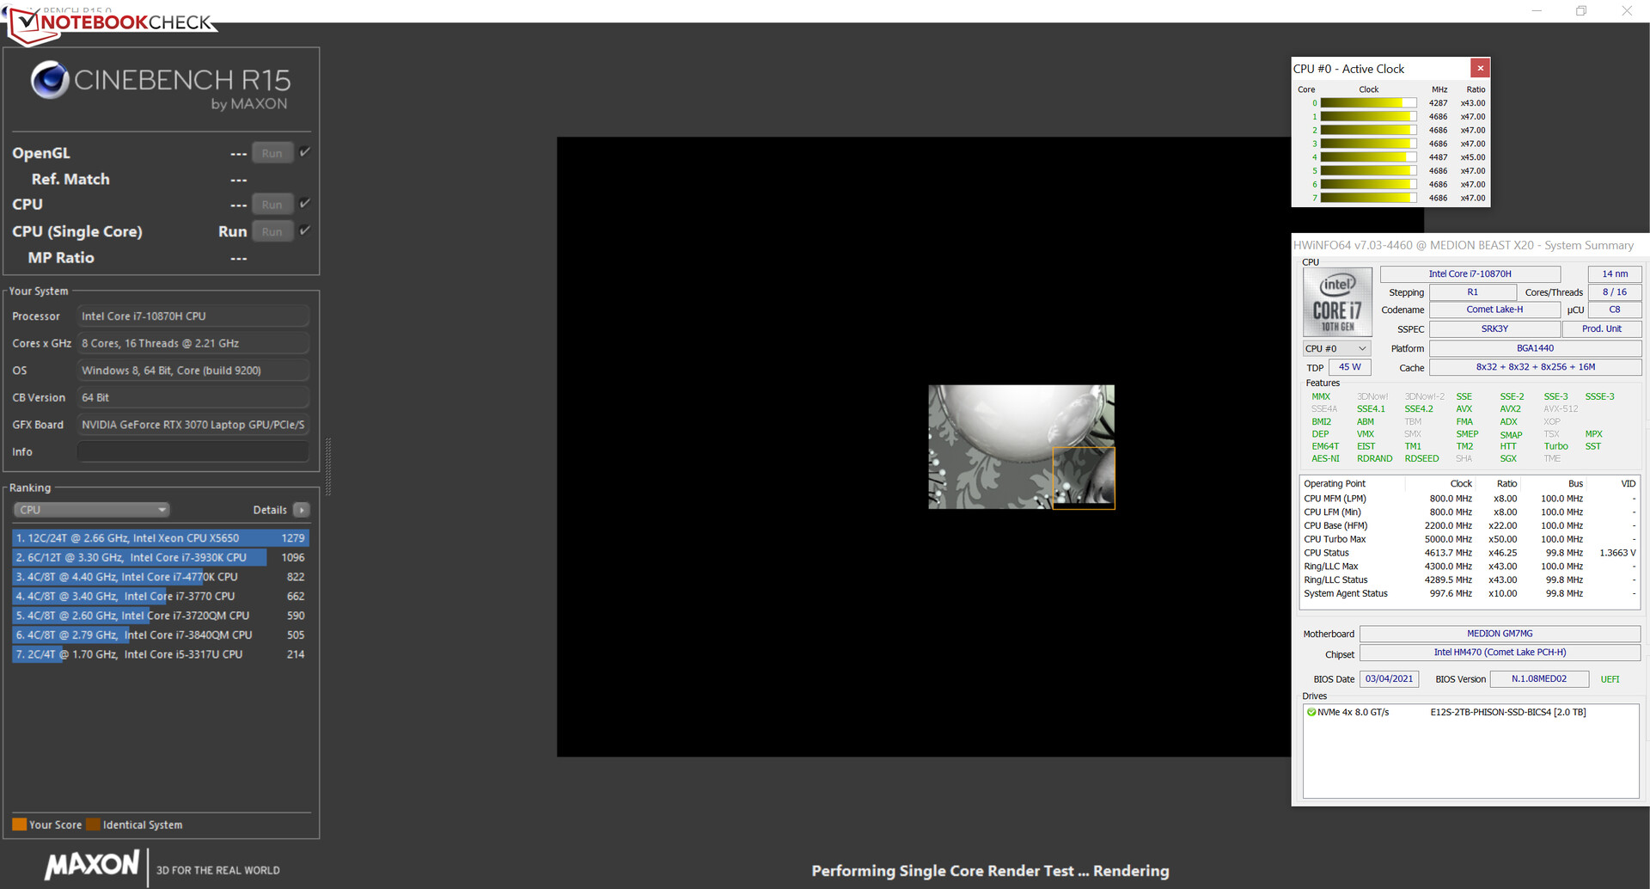This screenshot has width=1650, height=889.
Task: Click the BIOS version N.1.08MED02 field
Action: point(1539,679)
